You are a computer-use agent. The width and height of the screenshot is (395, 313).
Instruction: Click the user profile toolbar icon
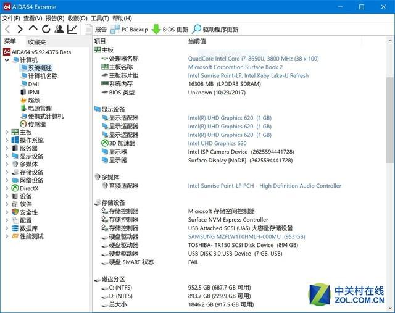tap(59, 29)
